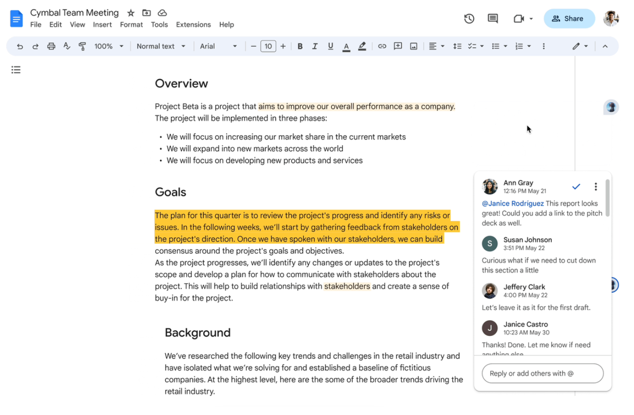
Task: Click the Share button
Action: coord(569,19)
